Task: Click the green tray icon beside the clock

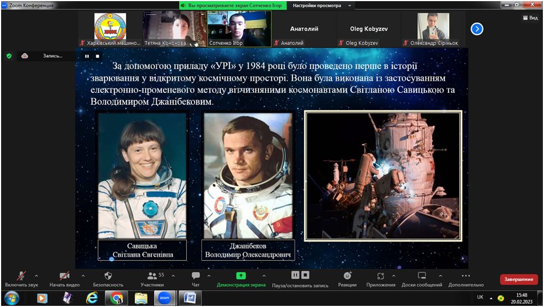Action: [x=501, y=298]
